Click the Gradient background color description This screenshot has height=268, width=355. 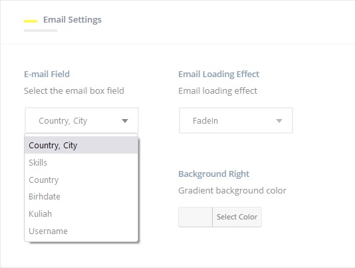click(x=232, y=190)
